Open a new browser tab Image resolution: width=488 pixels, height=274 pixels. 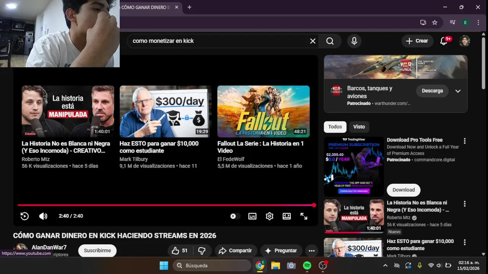189,7
